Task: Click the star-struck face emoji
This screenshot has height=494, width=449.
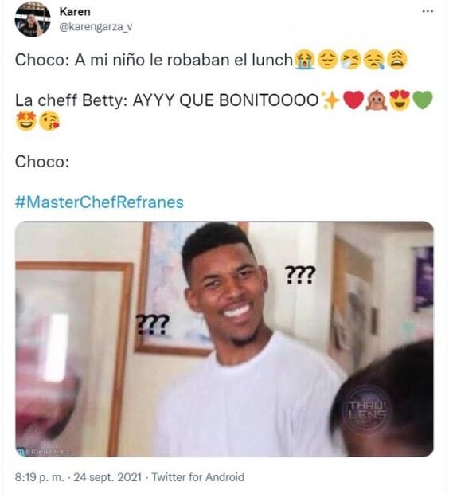Action: pos(25,121)
